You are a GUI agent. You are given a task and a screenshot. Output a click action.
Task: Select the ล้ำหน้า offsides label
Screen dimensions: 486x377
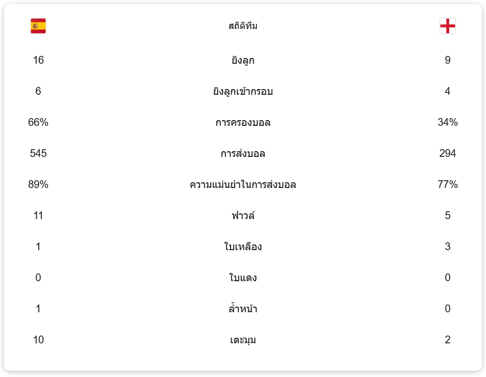click(x=242, y=308)
